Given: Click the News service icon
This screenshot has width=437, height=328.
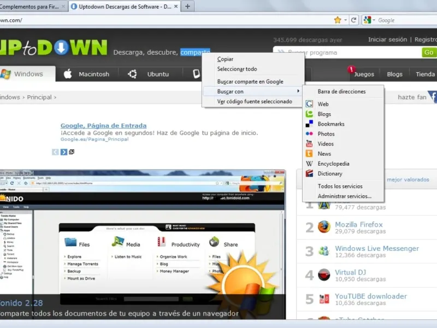Looking at the screenshot, I should coord(309,154).
